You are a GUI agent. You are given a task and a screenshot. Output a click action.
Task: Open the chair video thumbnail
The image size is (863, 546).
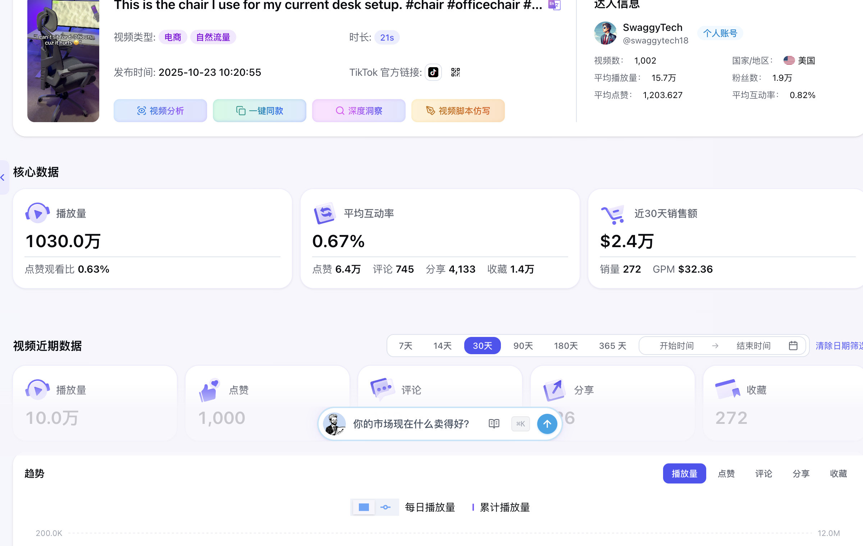point(63,61)
